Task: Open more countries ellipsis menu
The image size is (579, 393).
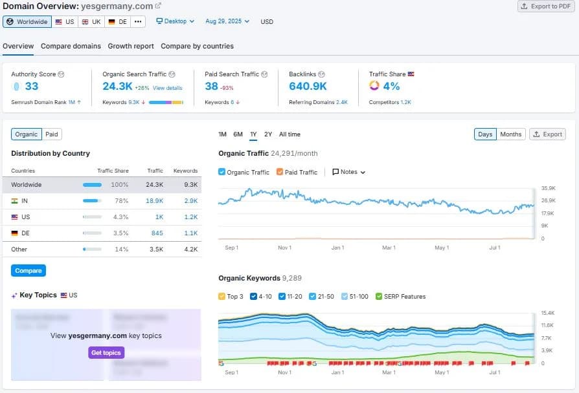Action: point(138,22)
